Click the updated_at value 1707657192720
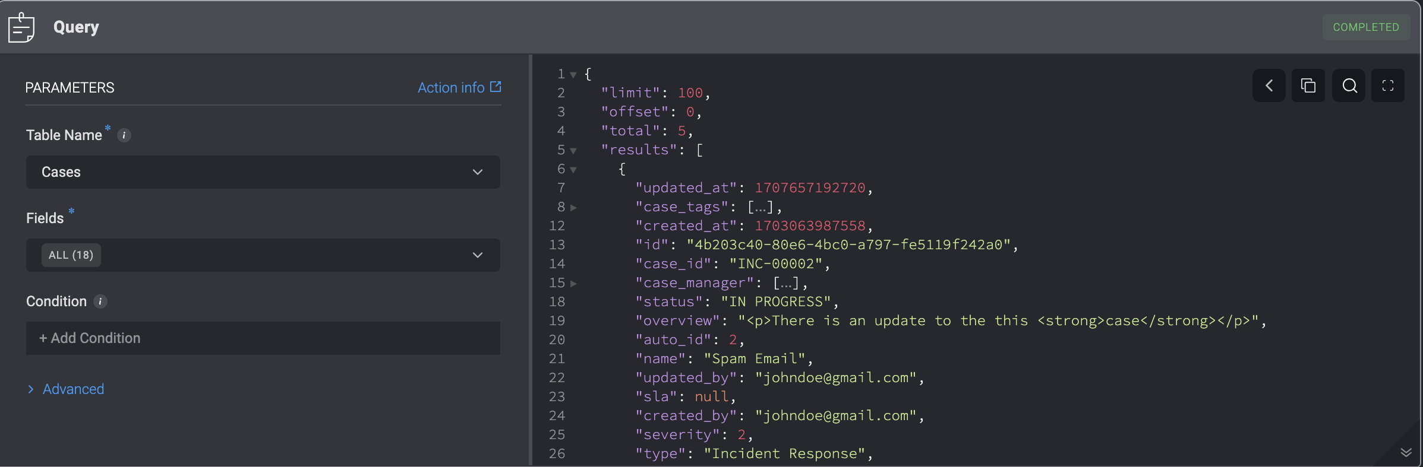 [810, 188]
